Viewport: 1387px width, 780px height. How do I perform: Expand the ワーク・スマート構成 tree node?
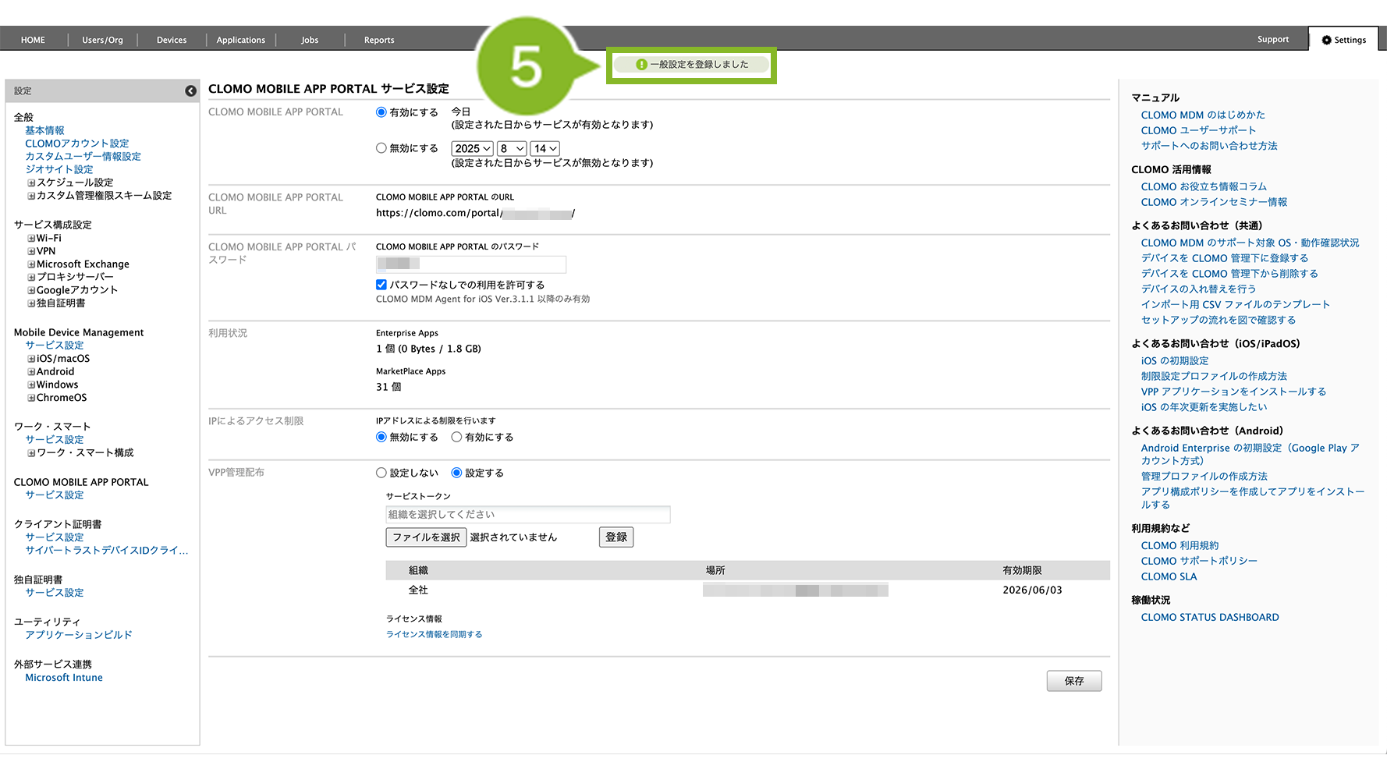[x=31, y=453]
